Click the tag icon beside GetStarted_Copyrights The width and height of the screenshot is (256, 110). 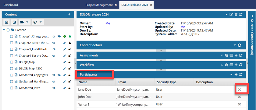click(59, 75)
